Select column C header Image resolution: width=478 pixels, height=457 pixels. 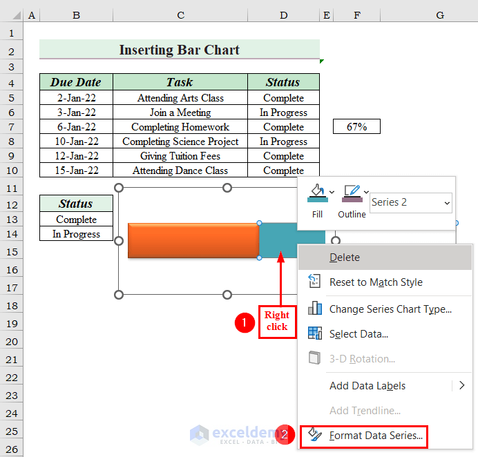click(x=180, y=15)
